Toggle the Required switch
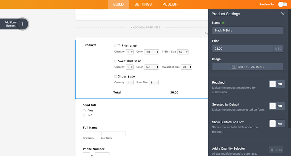The width and height of the screenshot is (291, 156). (277, 84)
